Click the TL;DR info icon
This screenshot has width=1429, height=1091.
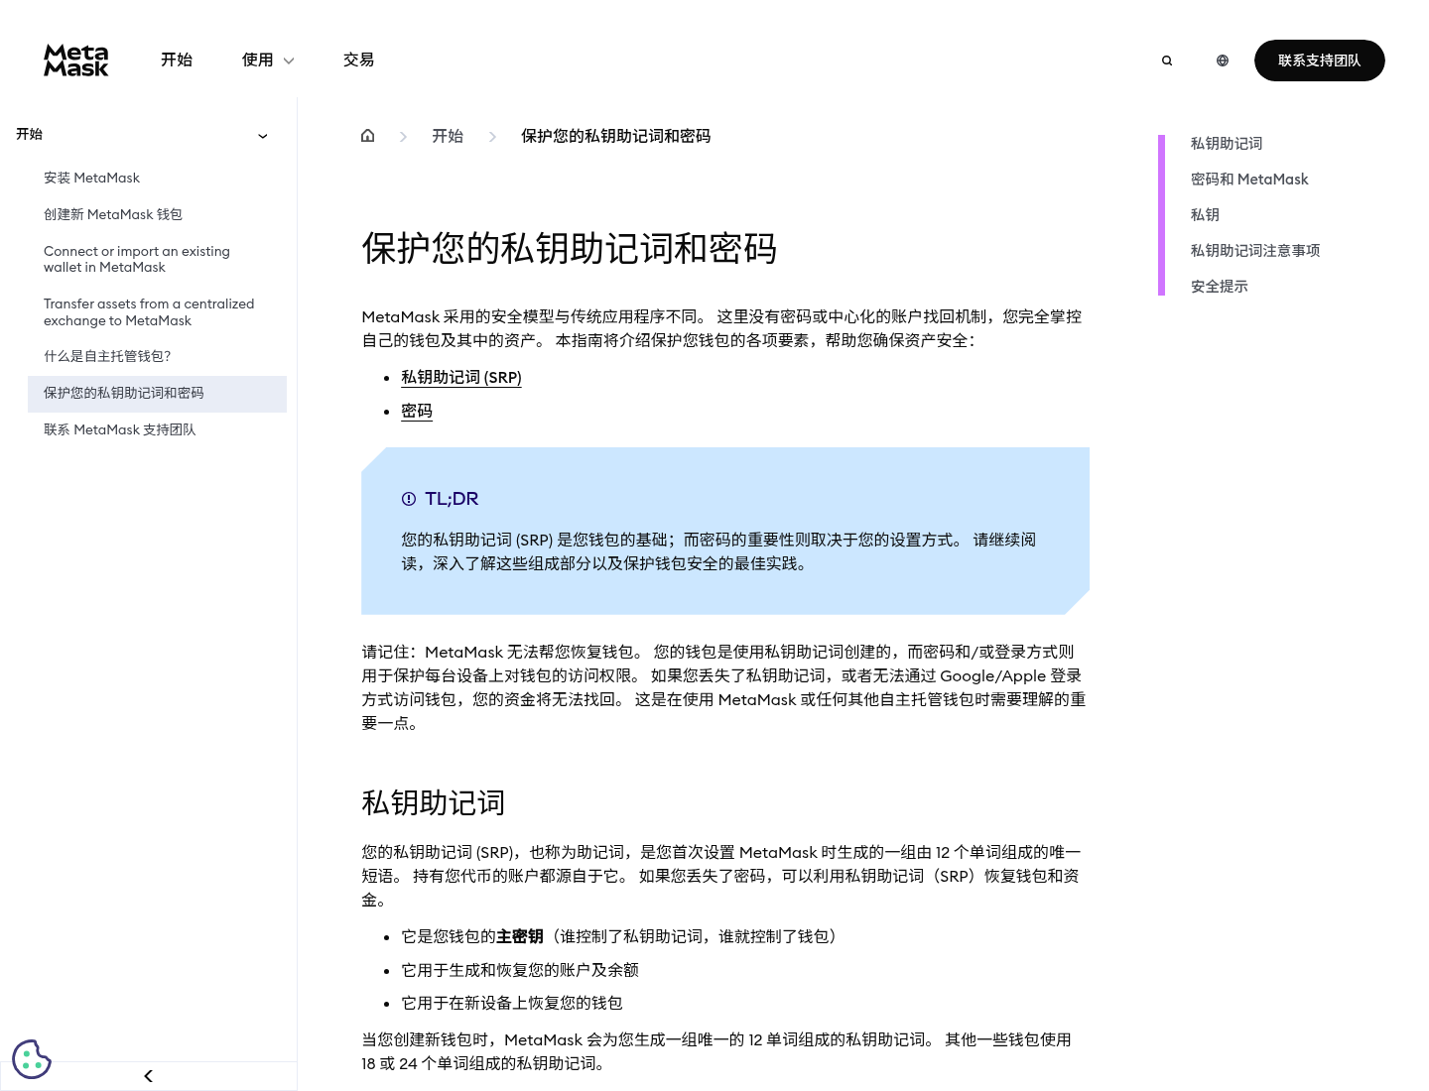409,499
